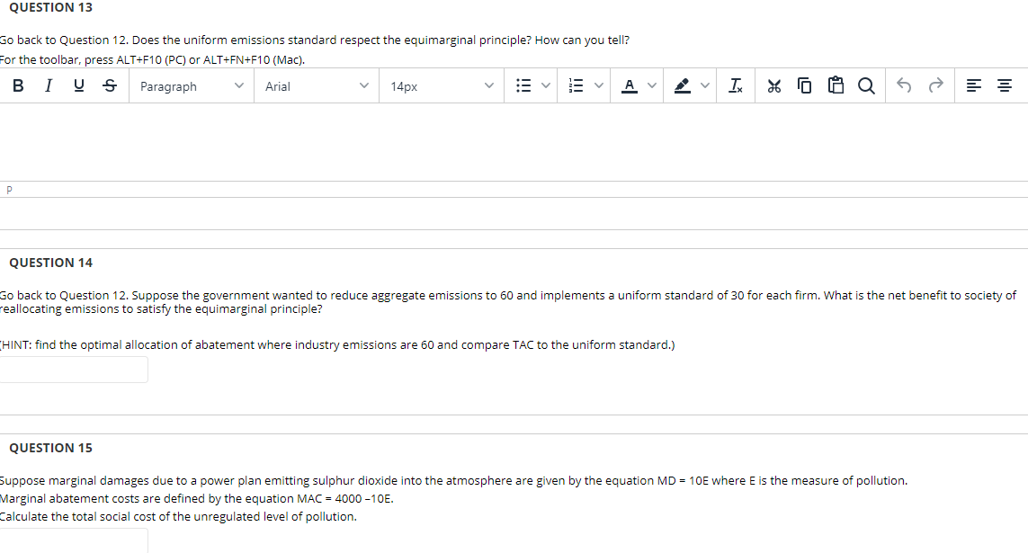Apply strikethrough formatting

pyautogui.click(x=110, y=85)
